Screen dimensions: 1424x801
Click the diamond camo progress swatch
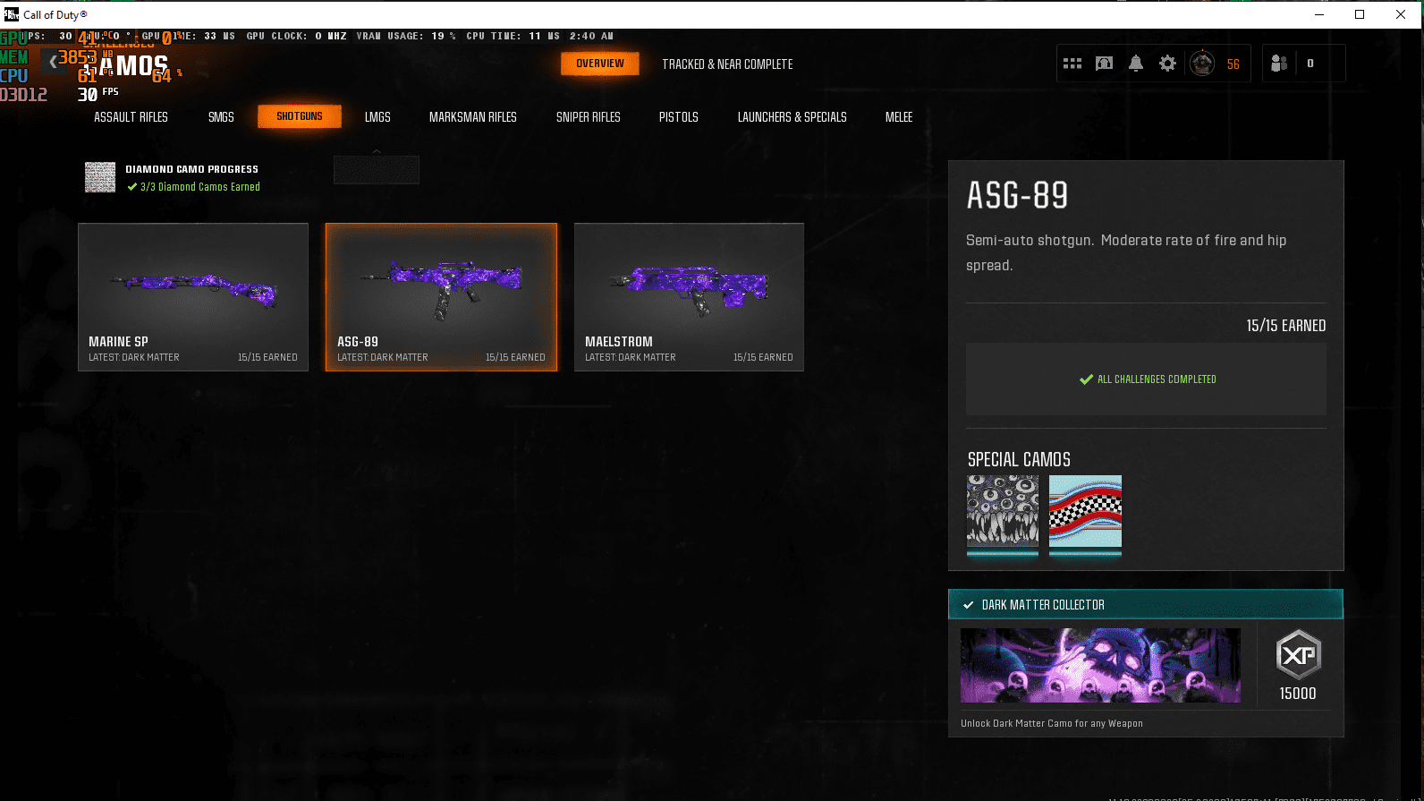click(100, 177)
